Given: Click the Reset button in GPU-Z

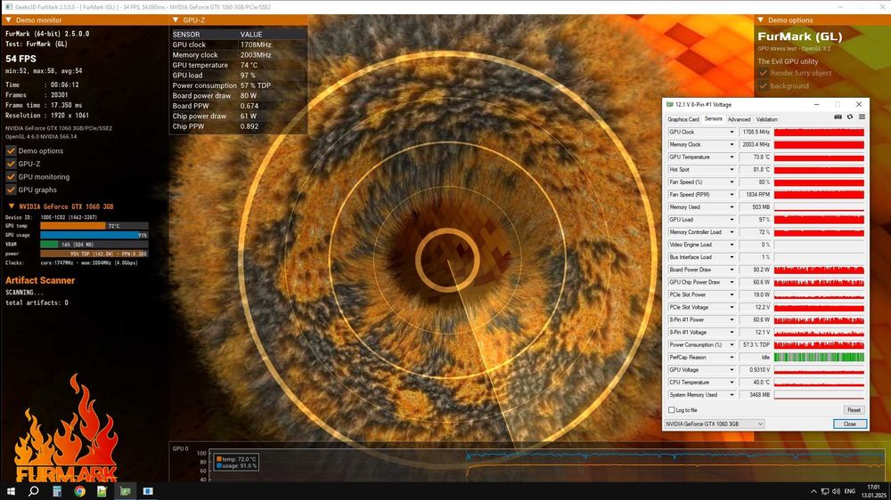Looking at the screenshot, I should pyautogui.click(x=854, y=410).
